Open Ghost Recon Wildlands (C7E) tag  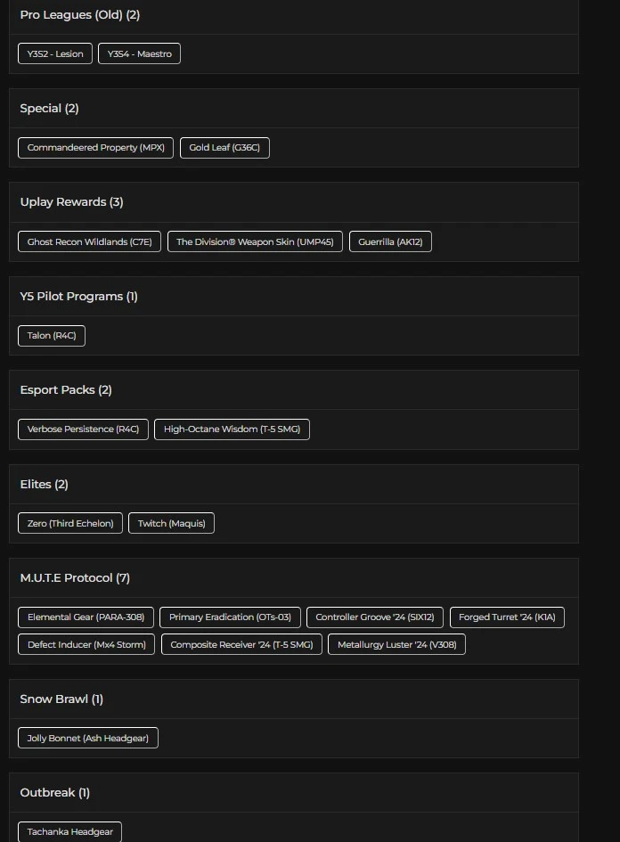tap(89, 242)
